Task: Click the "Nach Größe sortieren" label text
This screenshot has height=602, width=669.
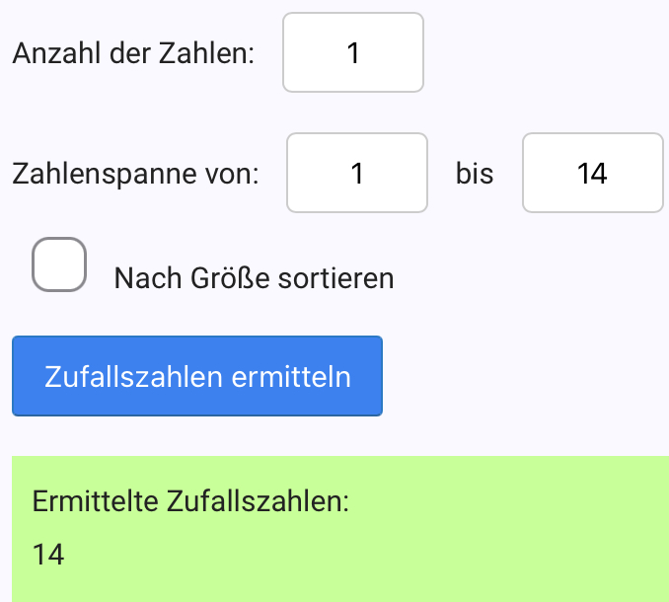Action: pos(254,278)
